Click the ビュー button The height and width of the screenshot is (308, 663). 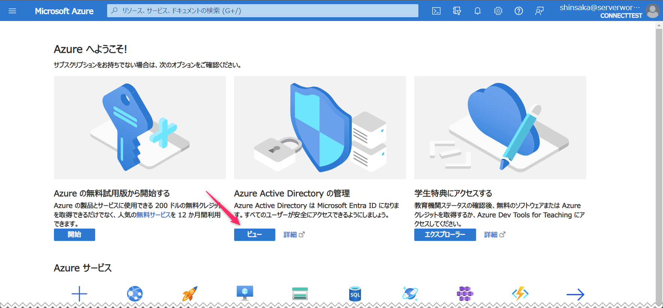coord(255,235)
